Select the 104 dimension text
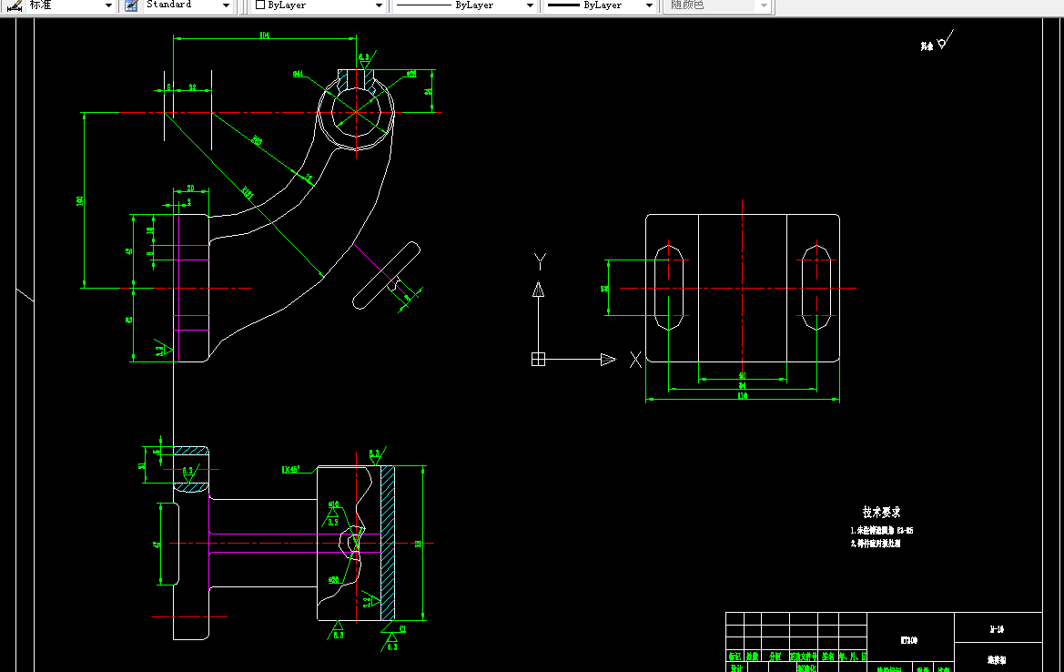 (x=265, y=35)
